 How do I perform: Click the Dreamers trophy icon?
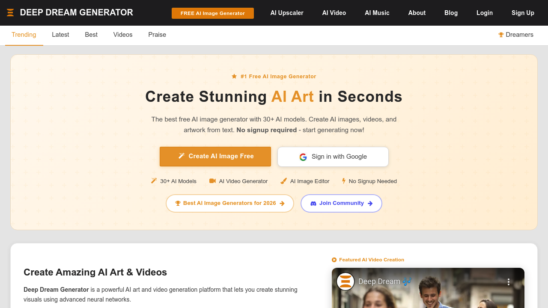(x=501, y=35)
